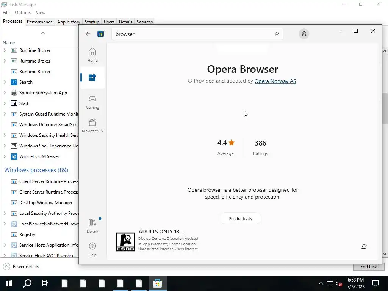Screen dimensions: 388x291
Task: Click End task button
Action: pos(368,267)
